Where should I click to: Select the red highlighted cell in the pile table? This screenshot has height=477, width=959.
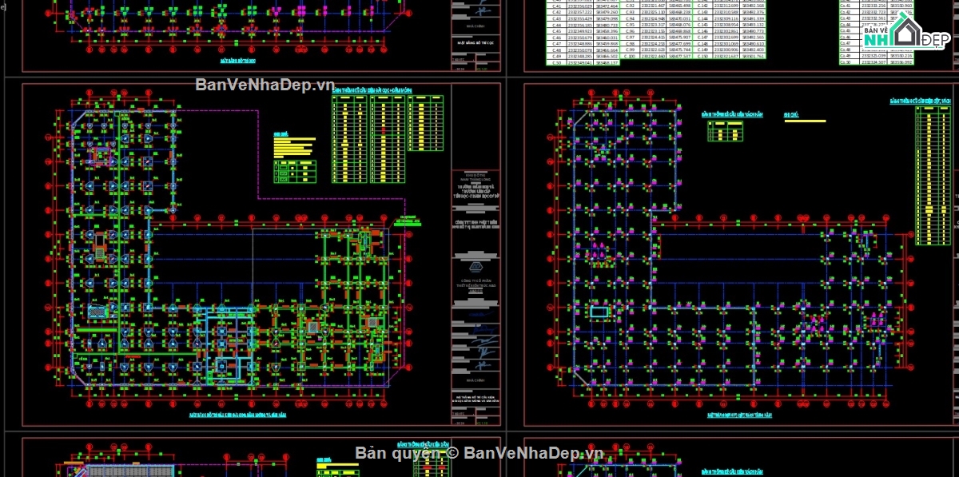[x=383, y=129]
